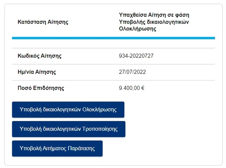This screenshot has height=168, width=226.
Task: Select the Ημ/νία Αίτησης label
Action: 37,72
